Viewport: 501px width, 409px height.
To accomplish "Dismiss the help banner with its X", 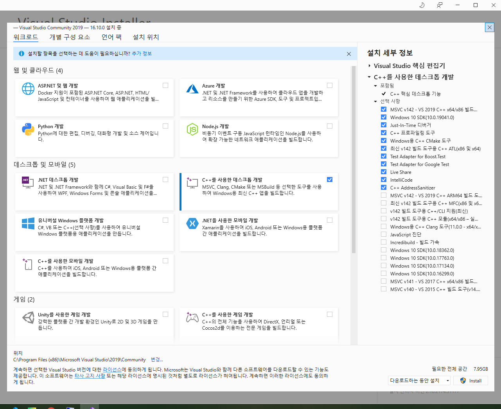I will click(x=349, y=54).
